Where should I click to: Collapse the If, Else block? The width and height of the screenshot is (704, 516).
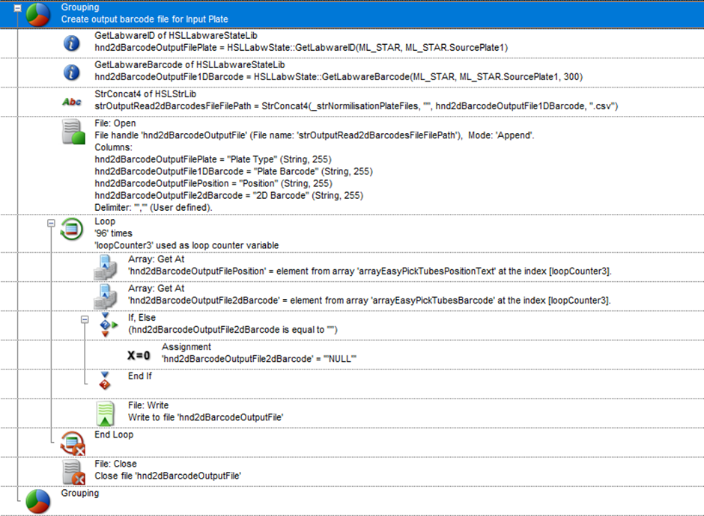point(85,319)
